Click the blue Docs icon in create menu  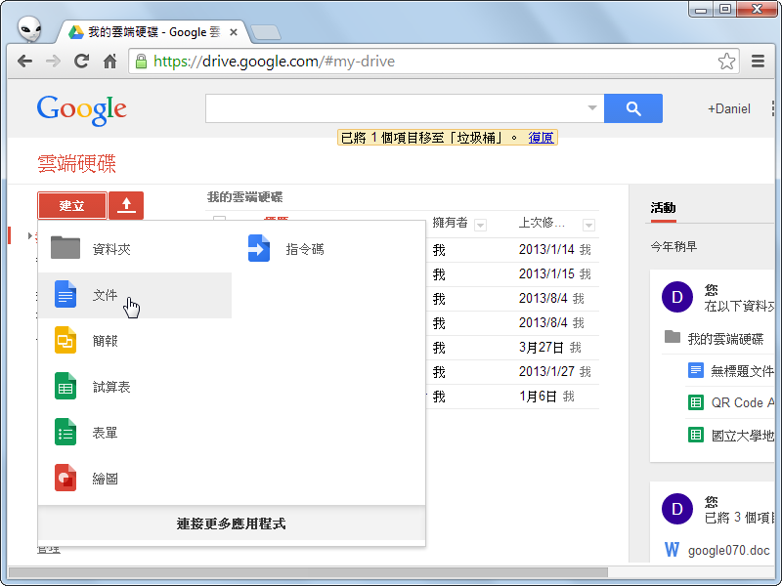click(65, 295)
